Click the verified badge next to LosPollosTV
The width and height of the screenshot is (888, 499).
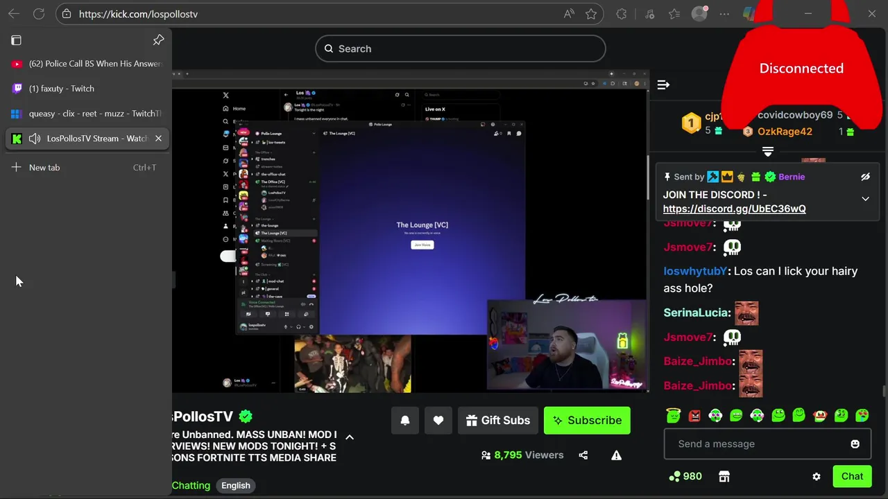point(246,417)
